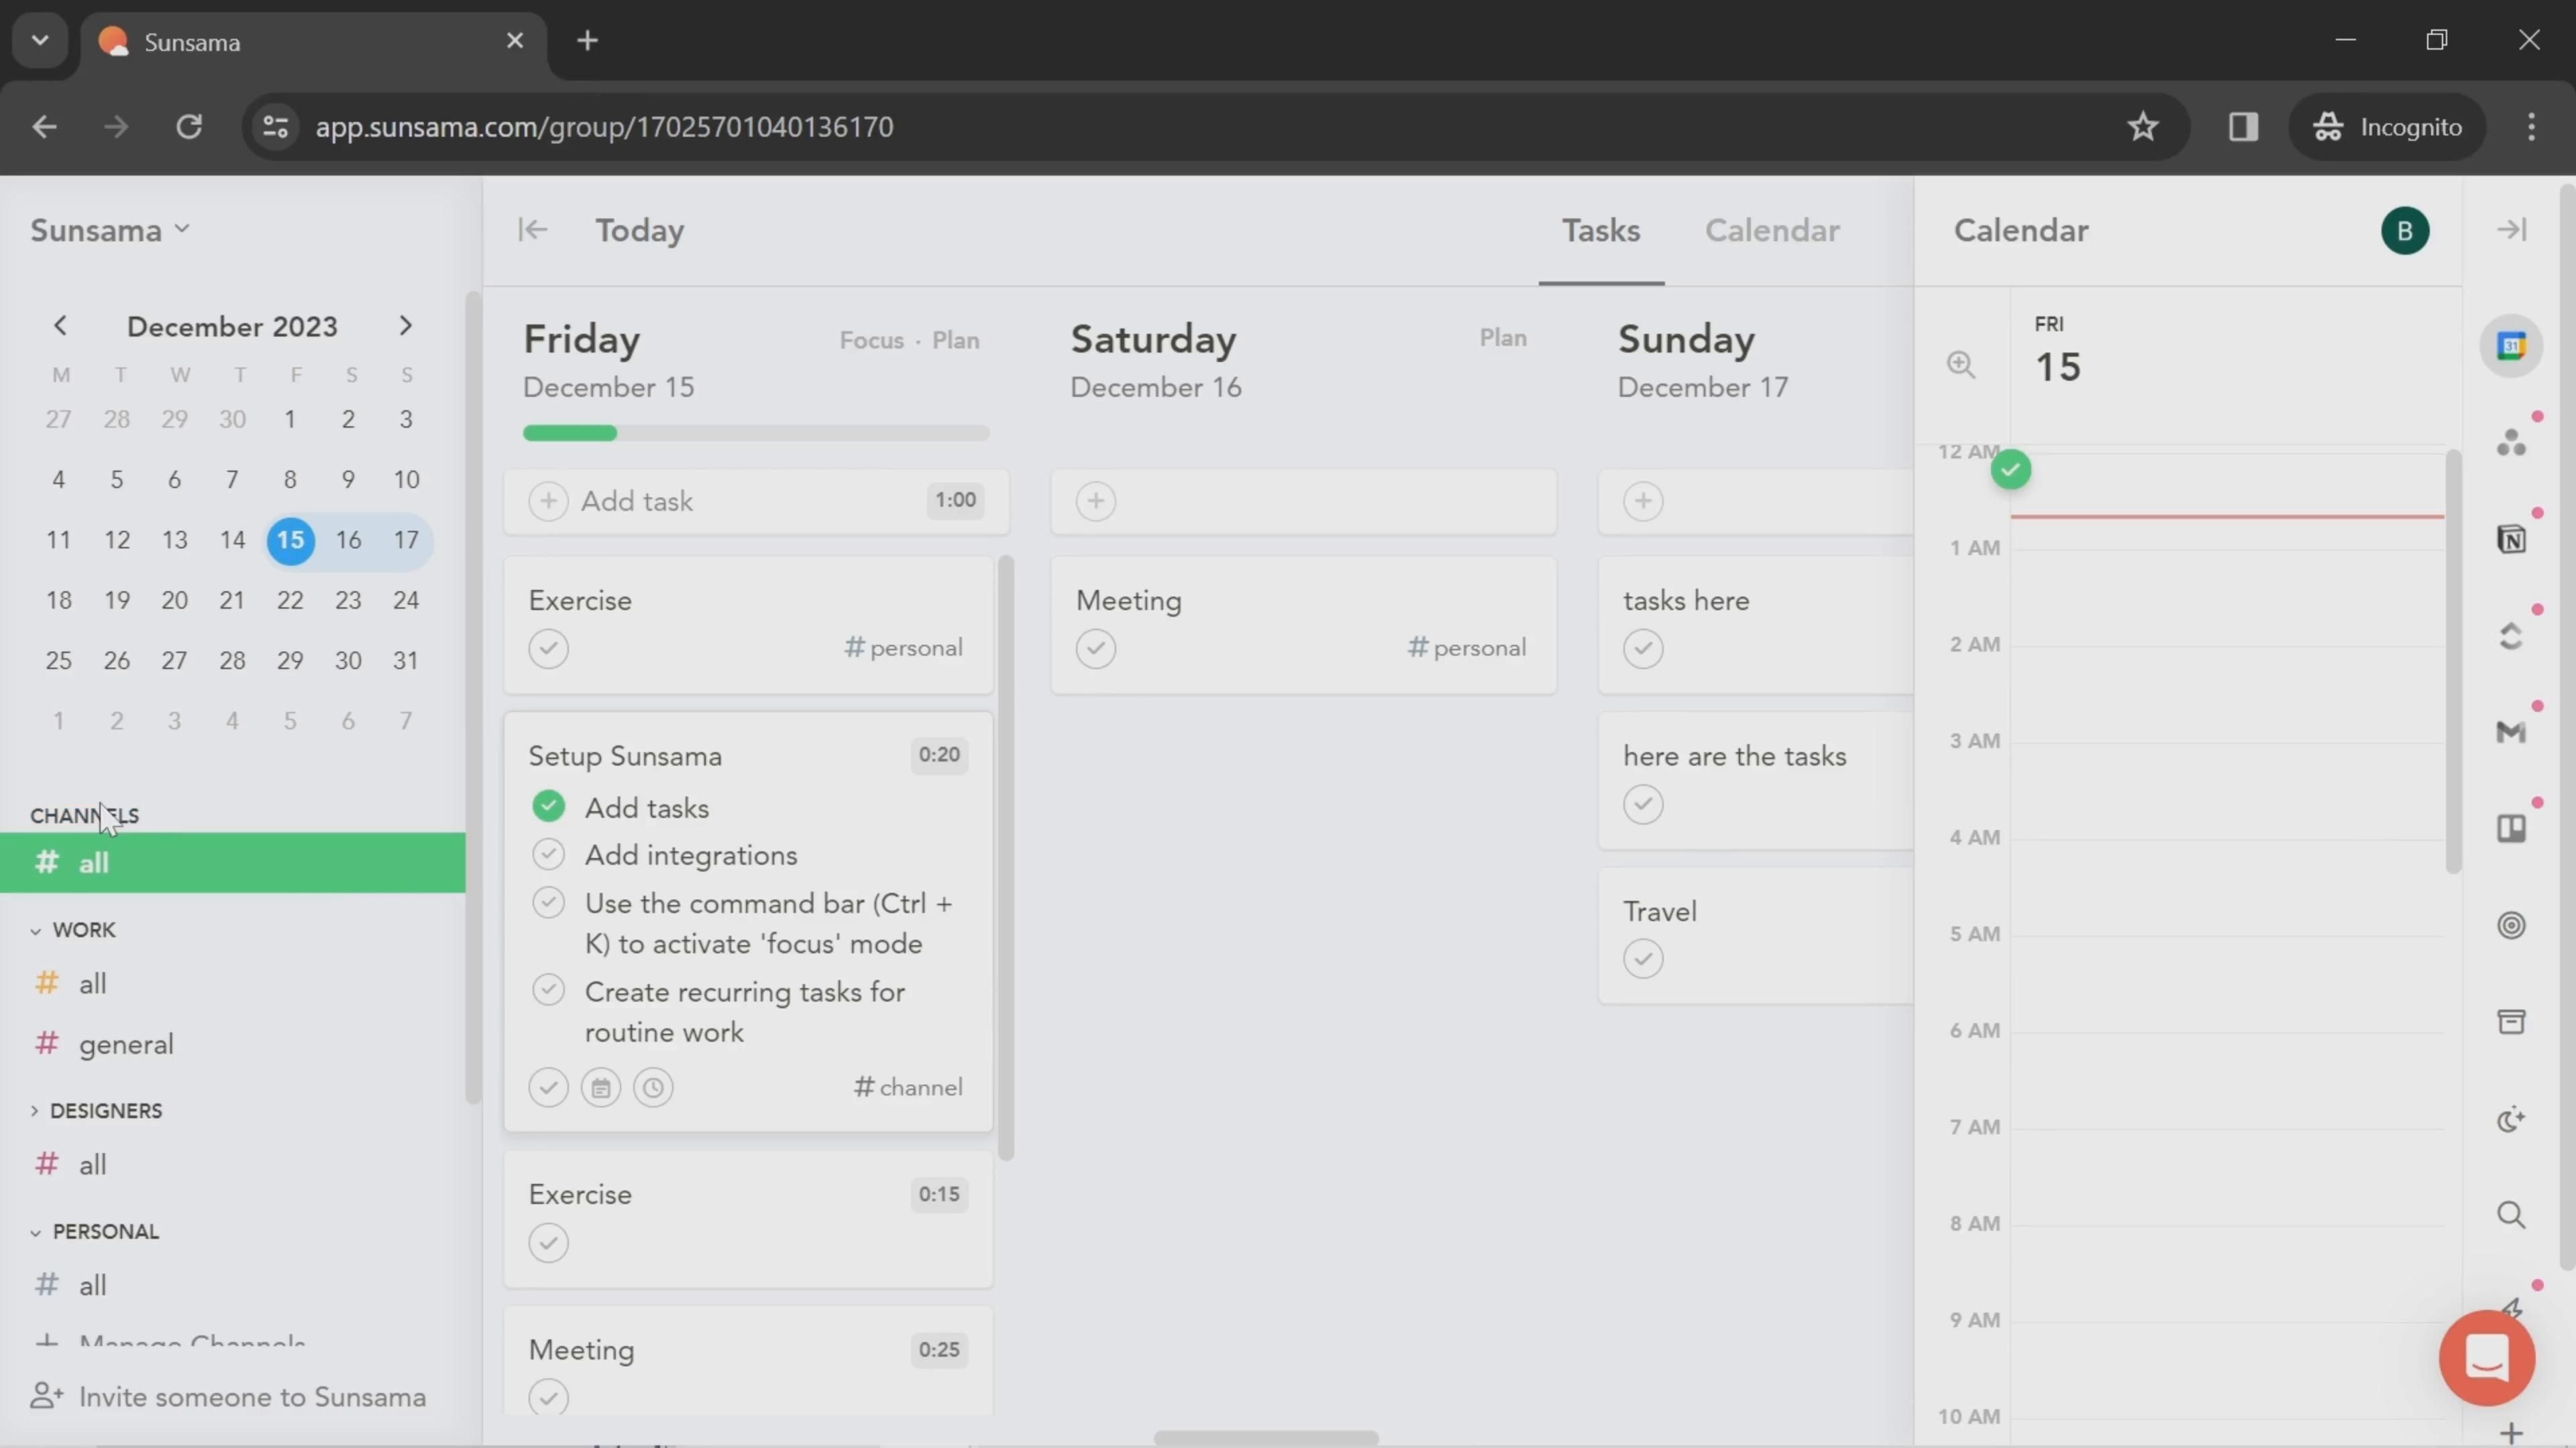The width and height of the screenshot is (2576, 1448).
Task: Check off the Travel task on Sunday
Action: coord(1643,959)
